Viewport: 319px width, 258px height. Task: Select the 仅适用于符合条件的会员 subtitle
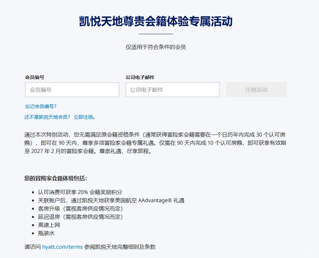point(156,47)
